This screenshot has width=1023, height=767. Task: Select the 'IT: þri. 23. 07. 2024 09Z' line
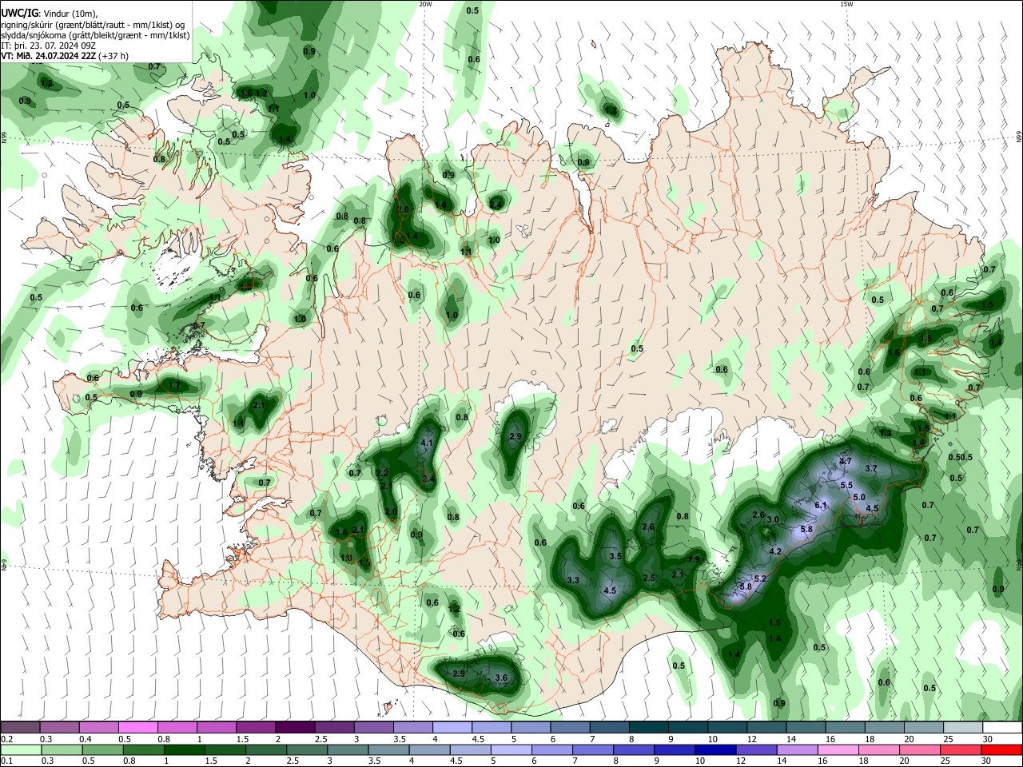[x=50, y=46]
